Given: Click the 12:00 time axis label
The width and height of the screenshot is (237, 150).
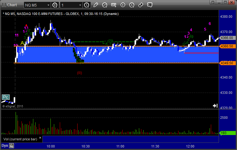Looking at the screenshot, I should (x=190, y=146).
